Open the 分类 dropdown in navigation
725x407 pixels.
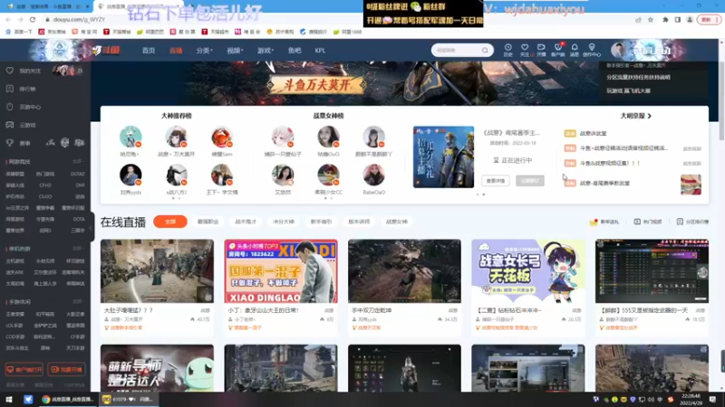point(204,51)
